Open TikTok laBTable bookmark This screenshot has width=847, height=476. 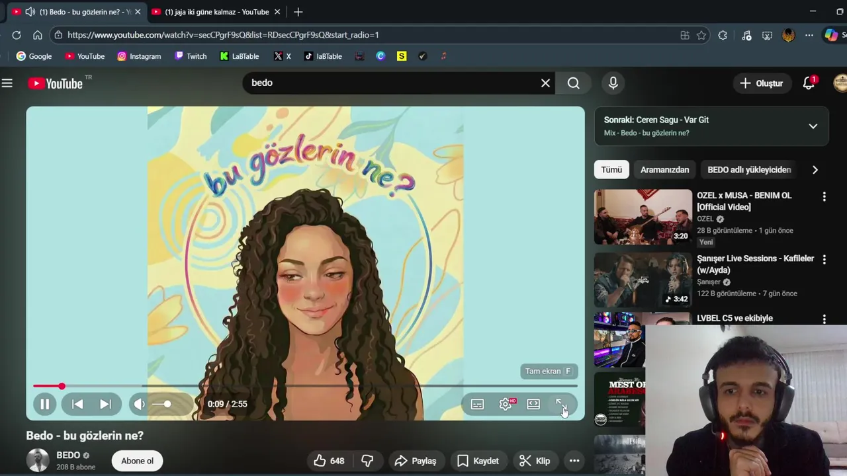(323, 56)
